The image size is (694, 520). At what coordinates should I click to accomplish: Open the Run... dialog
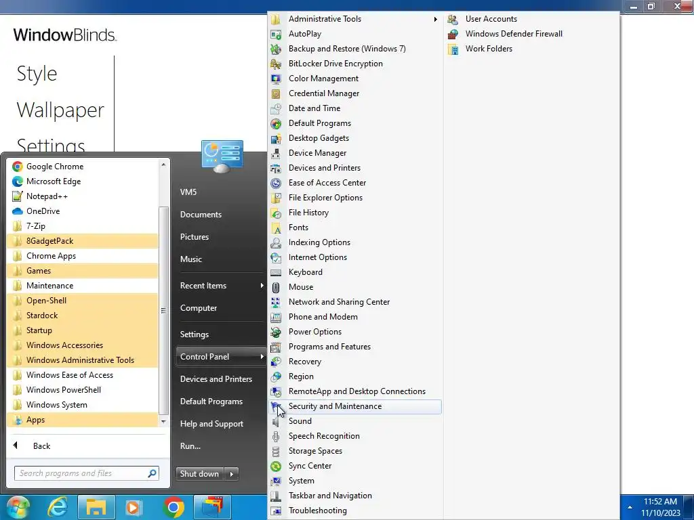coord(190,446)
